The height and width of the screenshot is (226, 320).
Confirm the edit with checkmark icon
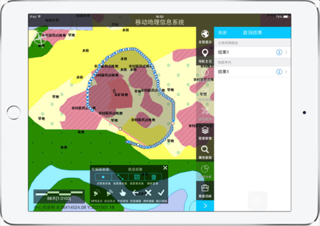coord(162,192)
